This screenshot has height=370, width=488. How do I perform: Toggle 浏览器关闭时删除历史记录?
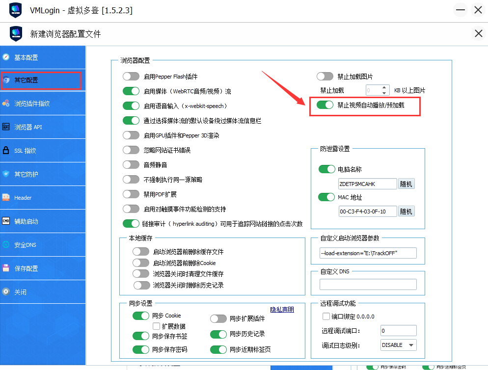(x=142, y=285)
